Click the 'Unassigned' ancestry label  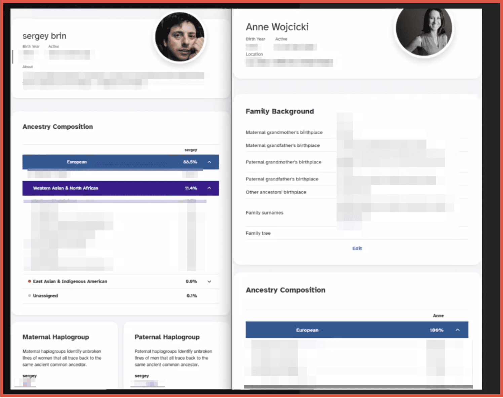(45, 296)
